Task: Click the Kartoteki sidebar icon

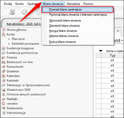Action: [x=4, y=80]
